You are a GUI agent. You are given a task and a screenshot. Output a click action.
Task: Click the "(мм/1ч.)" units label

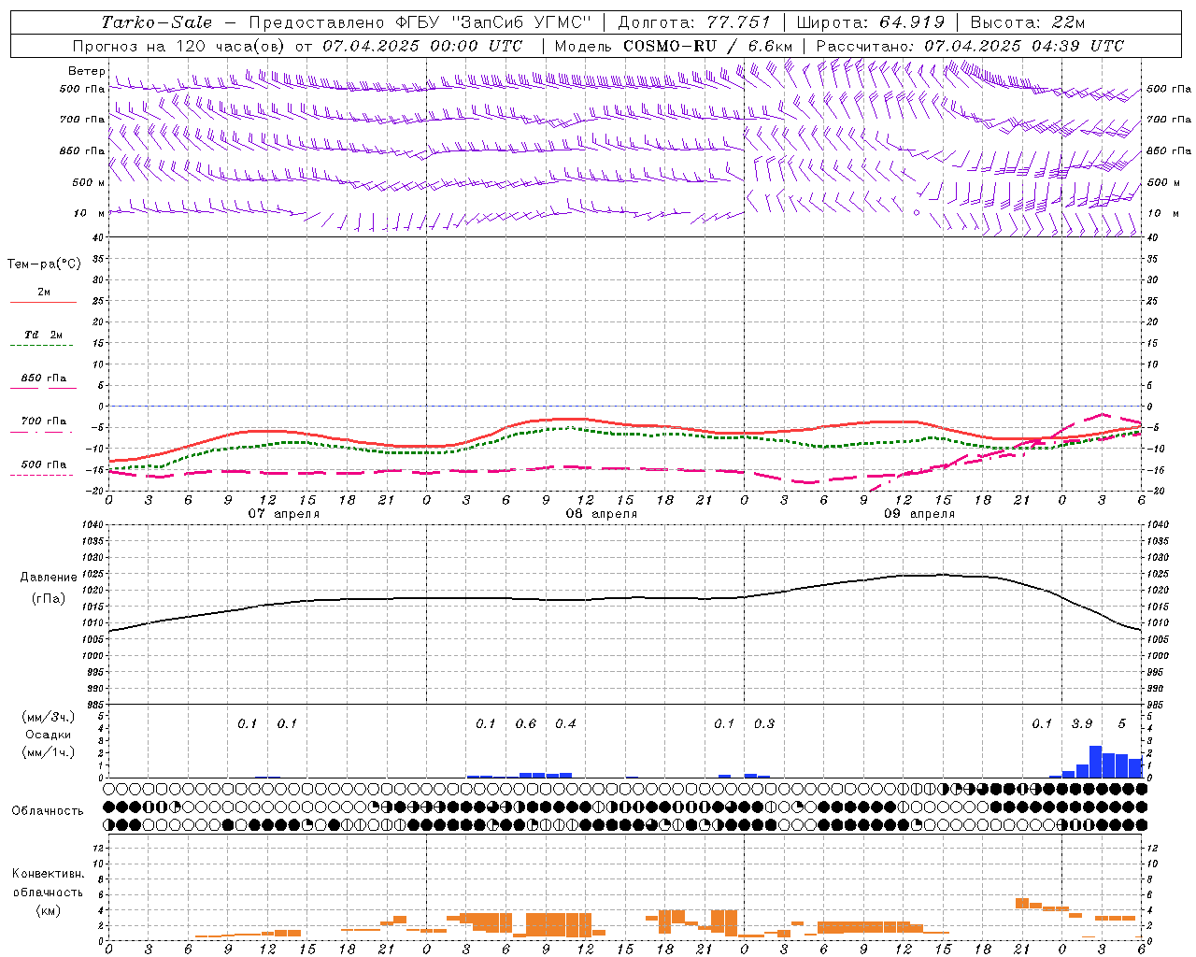49,752
